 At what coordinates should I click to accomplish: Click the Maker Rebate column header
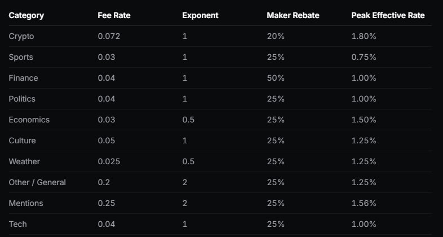pos(293,15)
